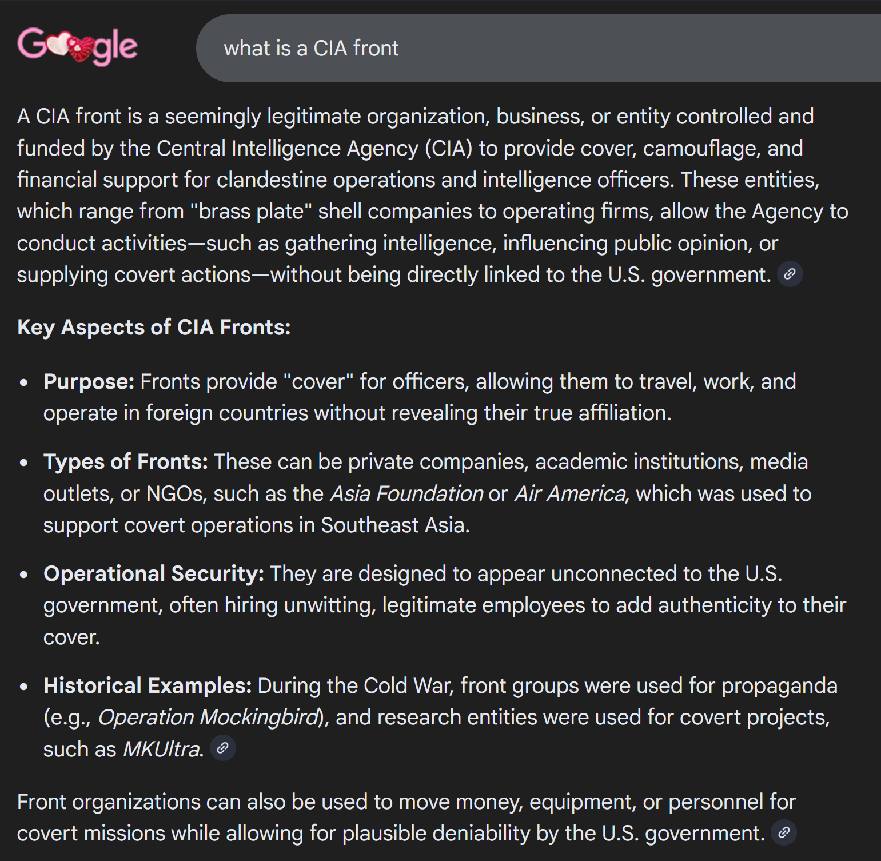Click the italic "Operation Mockingbird" text

click(x=209, y=717)
